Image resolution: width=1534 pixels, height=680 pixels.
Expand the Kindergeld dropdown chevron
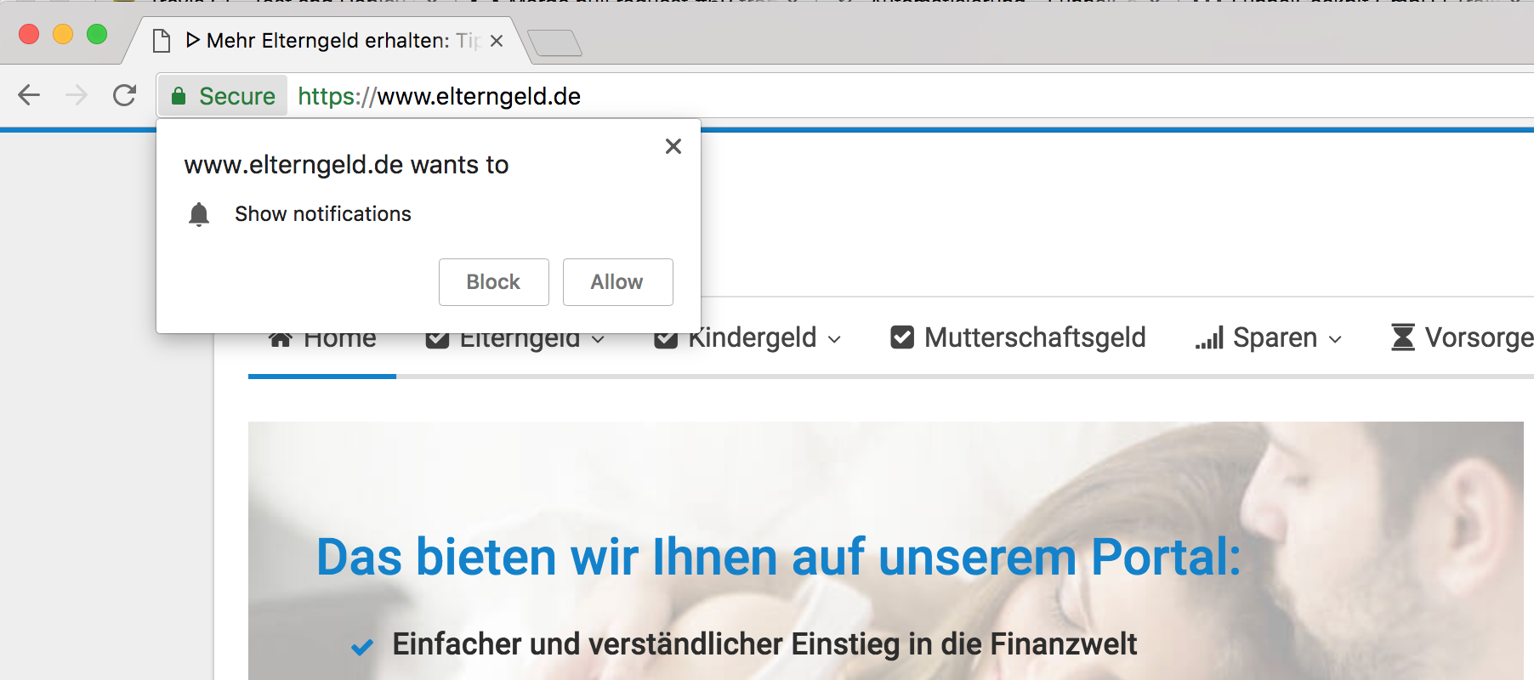click(x=834, y=339)
